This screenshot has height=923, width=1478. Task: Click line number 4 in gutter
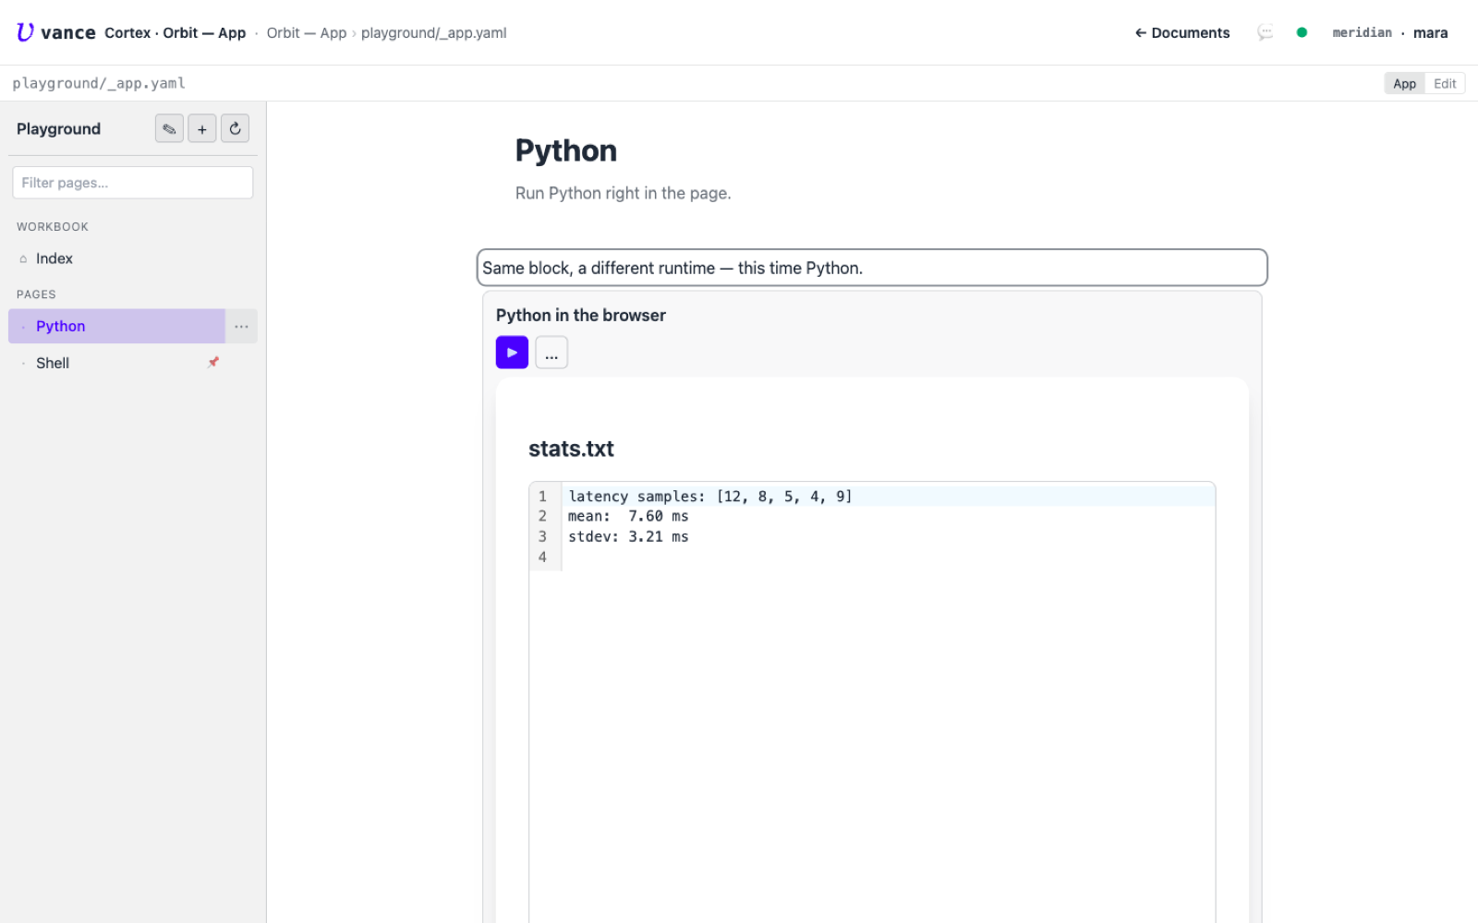click(x=542, y=557)
